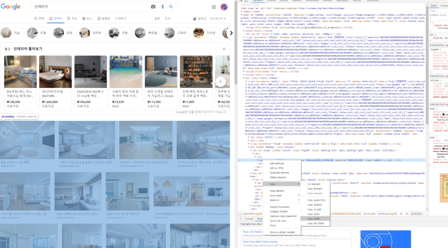Screen dimensions: 448x248
Task: Filter images by 모던 chip
Action: click(64, 33)
